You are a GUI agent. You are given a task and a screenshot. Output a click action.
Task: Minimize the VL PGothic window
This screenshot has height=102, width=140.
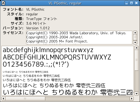click(x=127, y=3)
